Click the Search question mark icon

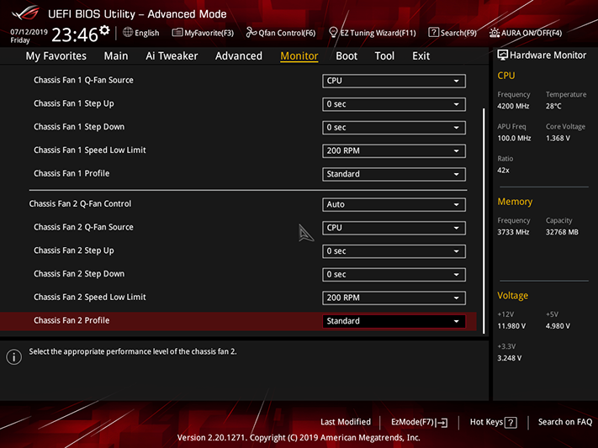click(433, 33)
